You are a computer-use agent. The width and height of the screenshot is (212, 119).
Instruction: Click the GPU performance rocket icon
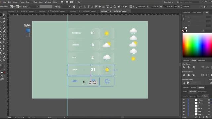click(x=79, y=2)
